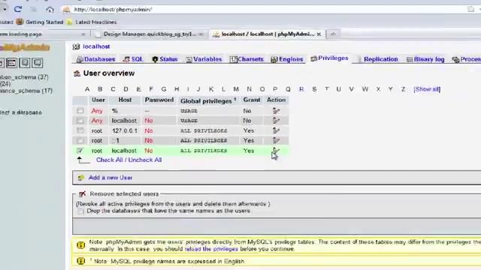Click the 127.0.0.1 host cell

(125, 130)
